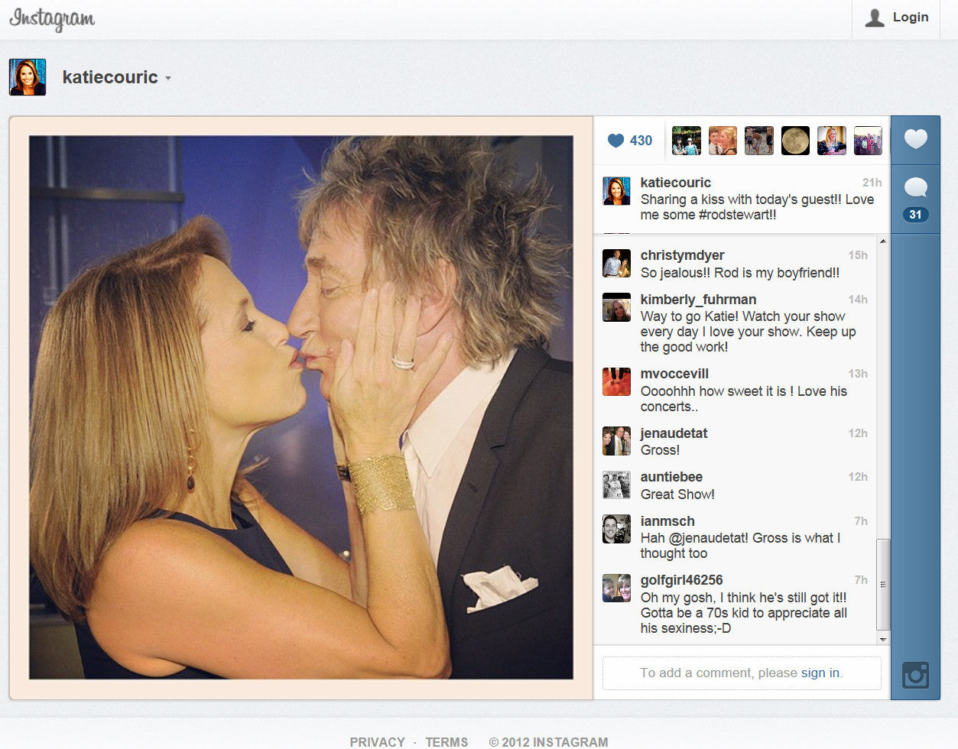958x749 pixels.
Task: Click golfgirl46256's avatar
Action: click(616, 588)
